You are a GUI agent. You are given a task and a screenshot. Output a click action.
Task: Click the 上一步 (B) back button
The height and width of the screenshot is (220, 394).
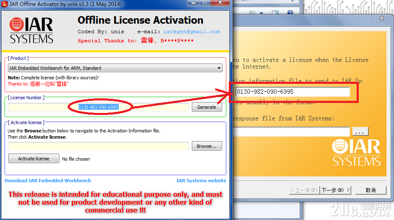(304, 190)
